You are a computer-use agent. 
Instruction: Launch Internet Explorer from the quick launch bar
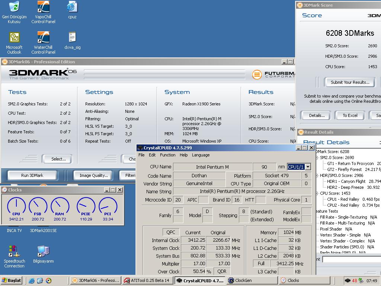pos(31,281)
